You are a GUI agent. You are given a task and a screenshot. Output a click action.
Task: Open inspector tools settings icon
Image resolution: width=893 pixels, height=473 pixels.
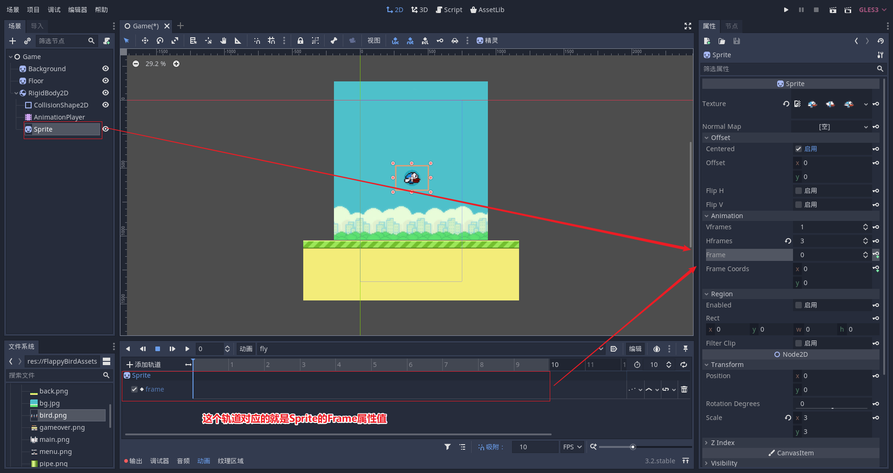[880, 55]
